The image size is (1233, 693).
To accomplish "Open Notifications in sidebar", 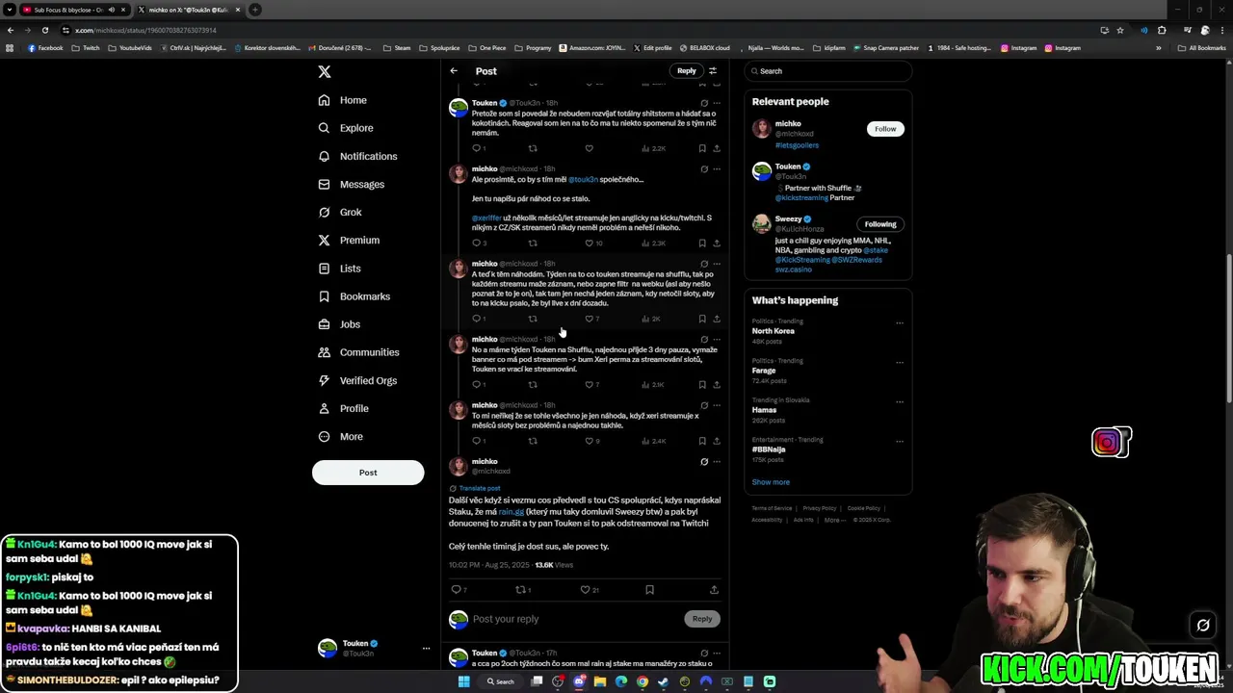I will point(357,156).
